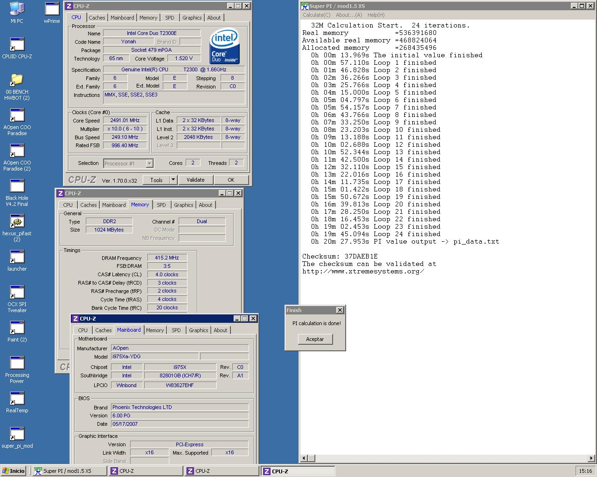Click the CPU-Z icon in the top window title bar
The width and height of the screenshot is (597, 477).
coord(69,6)
